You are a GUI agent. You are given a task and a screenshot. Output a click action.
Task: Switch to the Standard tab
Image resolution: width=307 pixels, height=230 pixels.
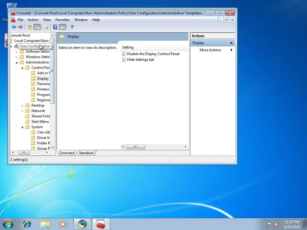tap(86, 153)
